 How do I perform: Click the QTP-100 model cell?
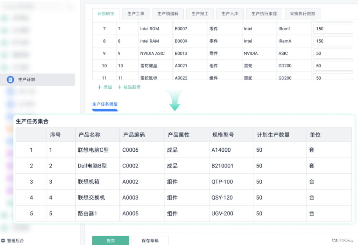[x=232, y=182]
